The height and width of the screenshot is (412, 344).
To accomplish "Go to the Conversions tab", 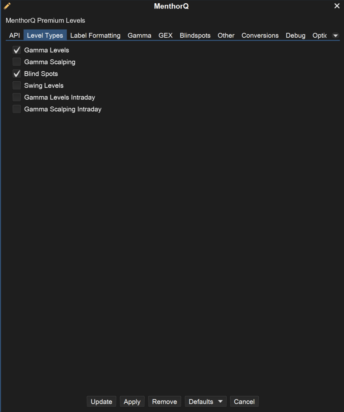I will (260, 35).
